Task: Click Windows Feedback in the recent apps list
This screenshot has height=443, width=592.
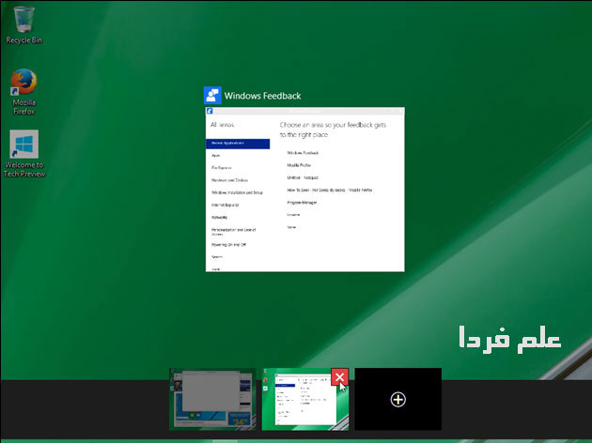Action: click(x=303, y=151)
